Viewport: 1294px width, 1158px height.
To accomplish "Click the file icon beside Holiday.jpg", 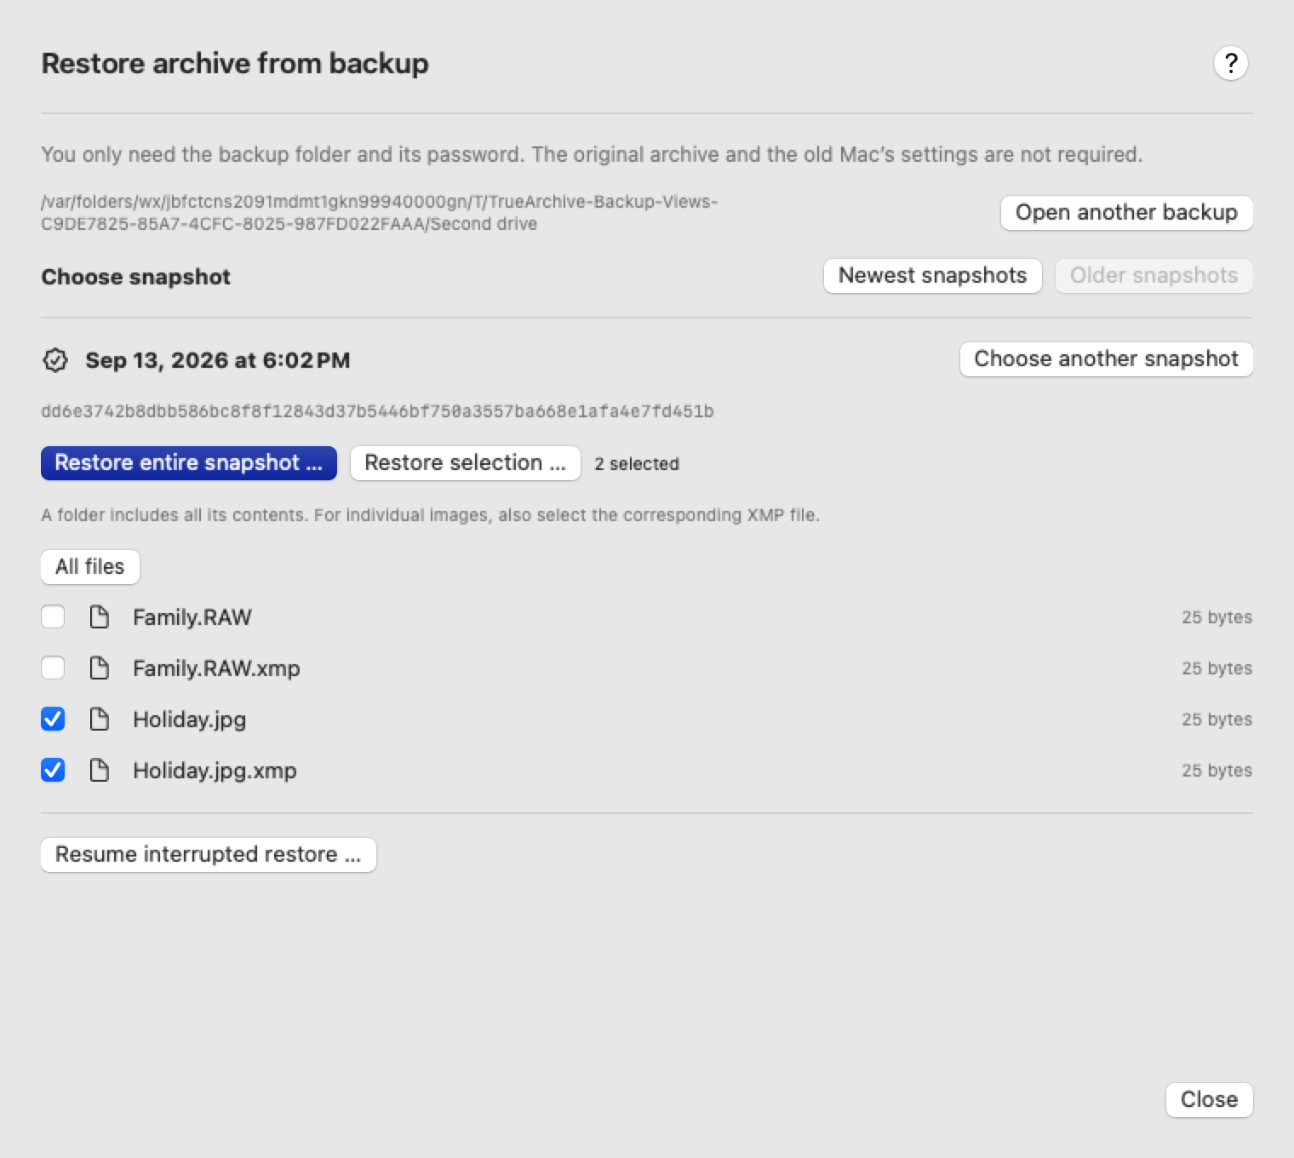I will pyautogui.click(x=100, y=719).
